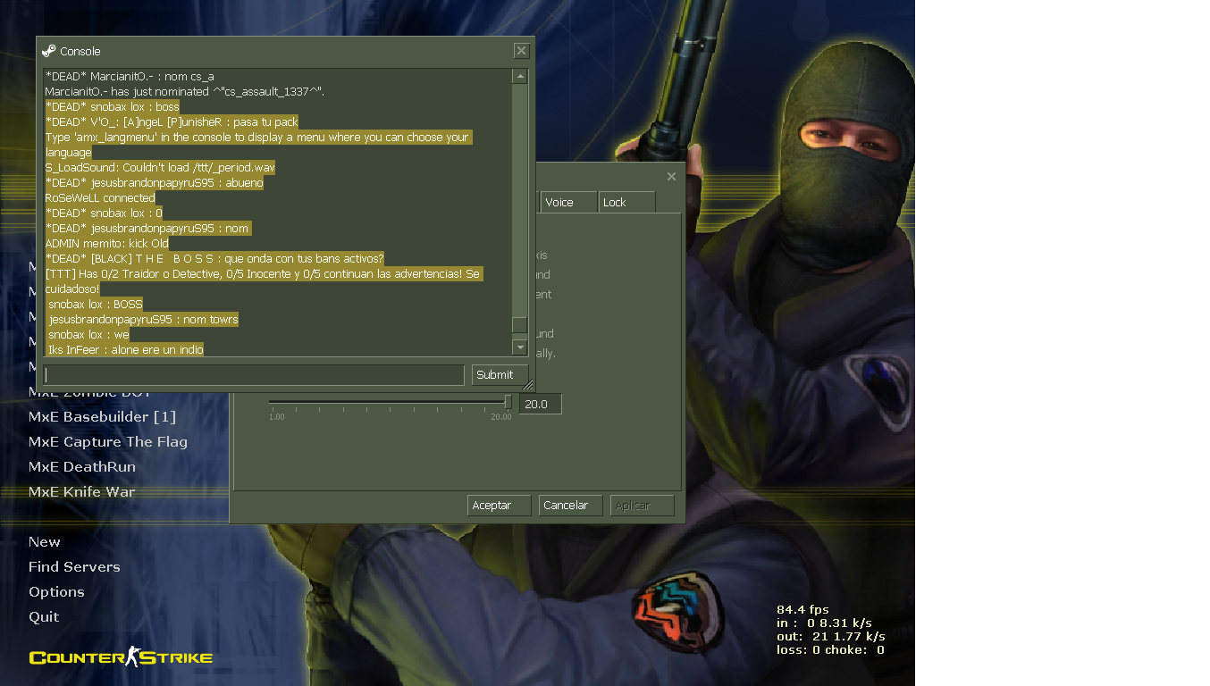Click the Console resize grip corner
The image size is (1210, 686).
click(528, 385)
